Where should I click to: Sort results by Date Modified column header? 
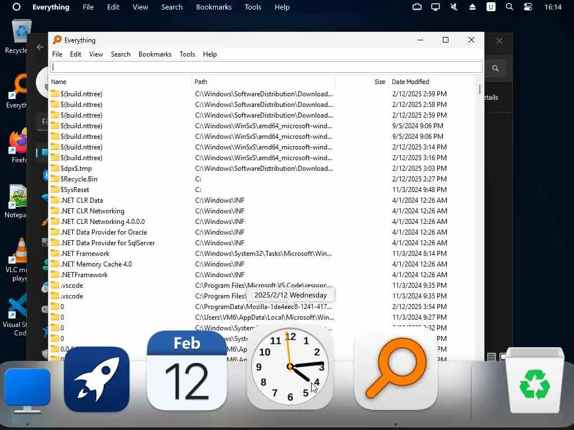431,82
